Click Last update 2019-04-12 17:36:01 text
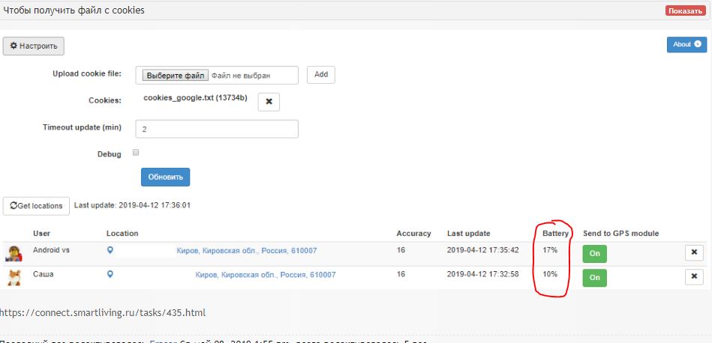 [x=132, y=205]
